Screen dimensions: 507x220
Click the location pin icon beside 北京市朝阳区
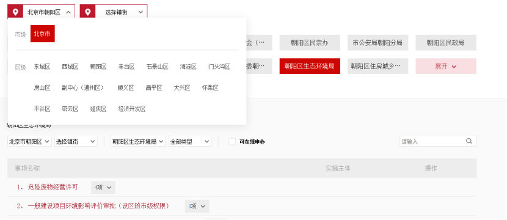pyautogui.click(x=15, y=12)
